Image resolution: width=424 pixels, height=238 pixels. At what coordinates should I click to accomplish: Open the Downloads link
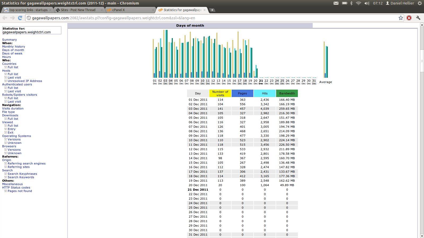click(10, 115)
